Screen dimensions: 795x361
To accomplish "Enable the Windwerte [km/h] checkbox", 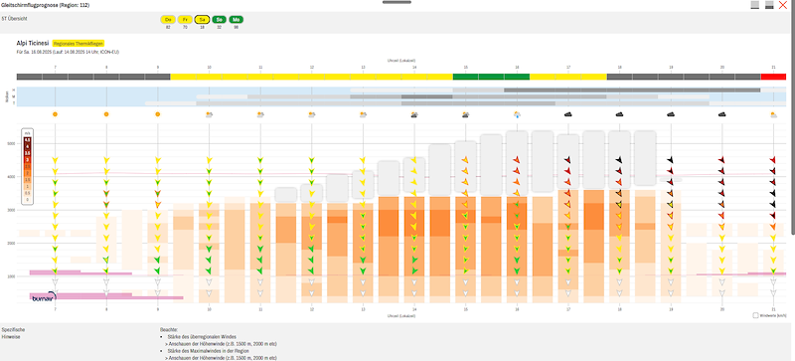I will click(x=755, y=315).
